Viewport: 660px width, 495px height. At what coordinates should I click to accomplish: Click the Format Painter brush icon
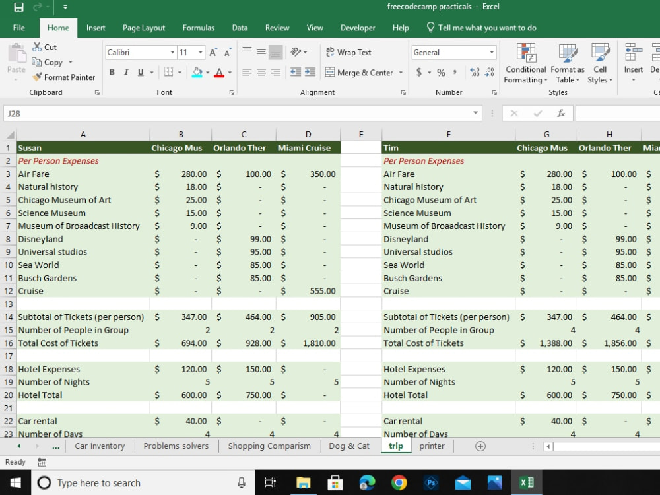[38, 77]
